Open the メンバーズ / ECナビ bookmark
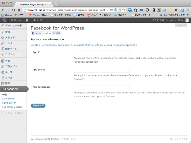The image size is (191, 143). [x=99, y=15]
